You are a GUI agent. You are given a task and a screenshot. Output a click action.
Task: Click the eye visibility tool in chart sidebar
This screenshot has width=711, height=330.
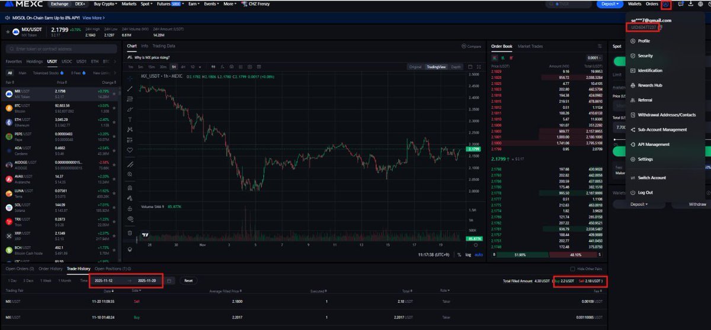click(130, 218)
